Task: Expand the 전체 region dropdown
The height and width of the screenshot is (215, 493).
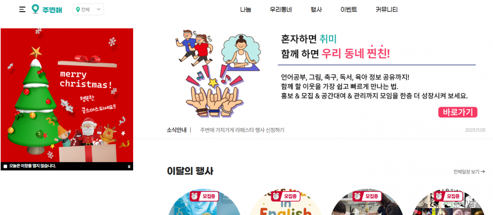Action: pos(88,9)
